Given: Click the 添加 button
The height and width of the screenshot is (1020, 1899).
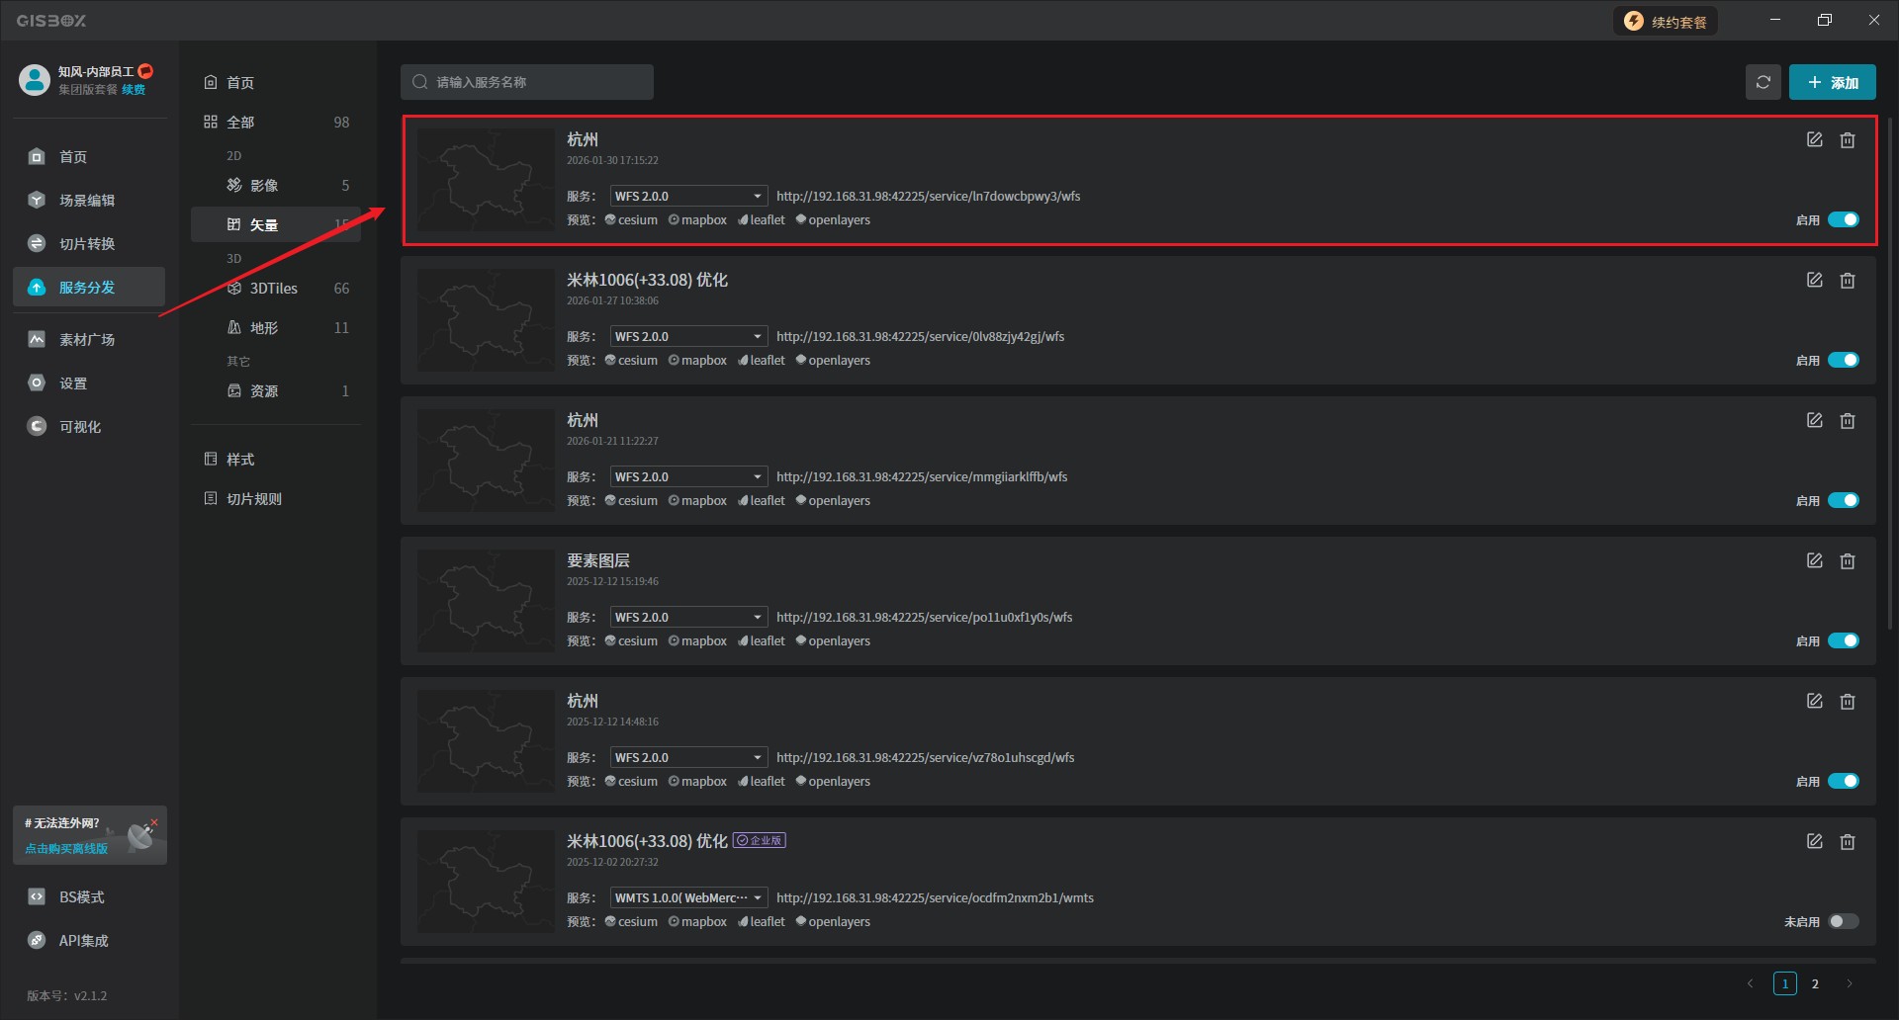Looking at the screenshot, I should 1832,83.
